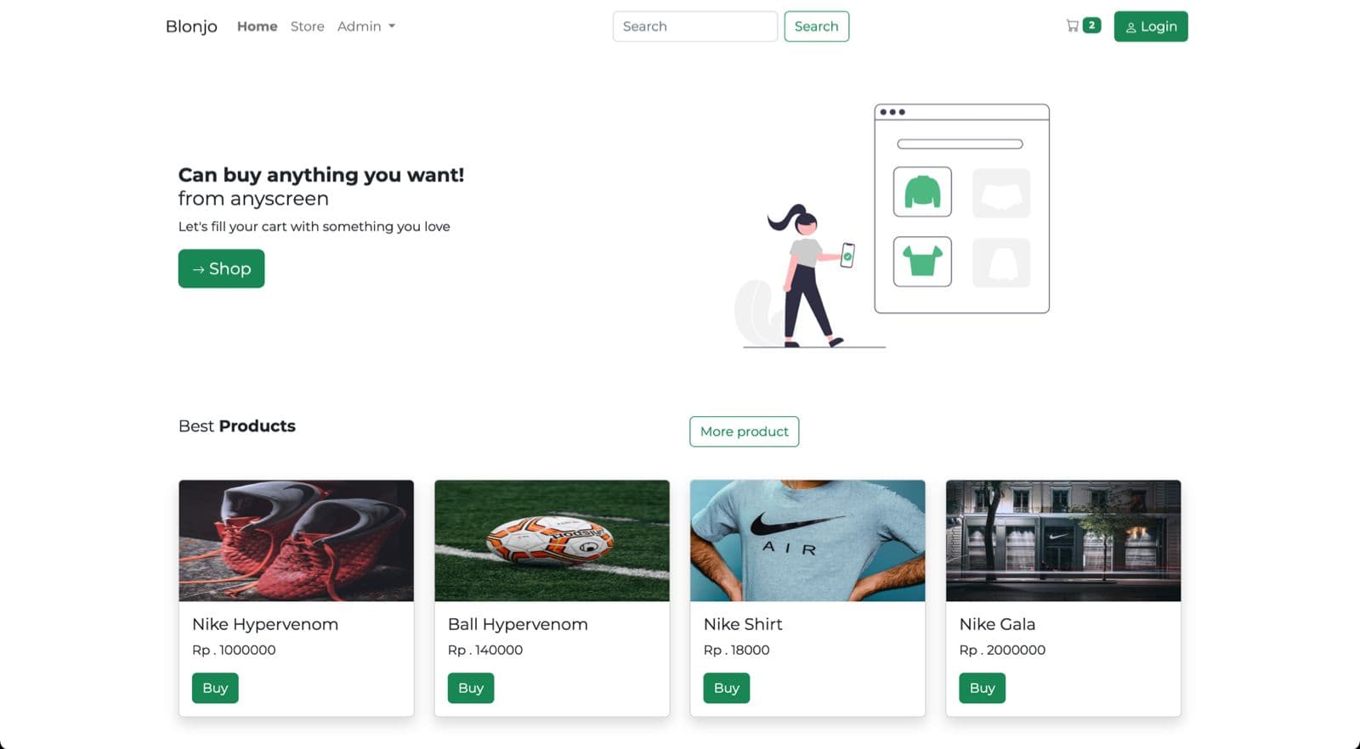Open the shopping cart icon
The height and width of the screenshot is (749, 1360).
click(x=1072, y=25)
